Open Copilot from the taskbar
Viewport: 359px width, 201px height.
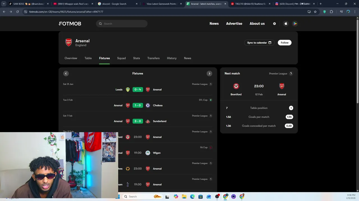pyautogui.click(x=176, y=197)
